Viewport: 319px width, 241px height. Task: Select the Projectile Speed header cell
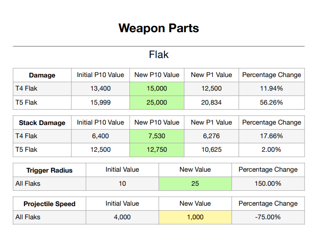point(50,204)
